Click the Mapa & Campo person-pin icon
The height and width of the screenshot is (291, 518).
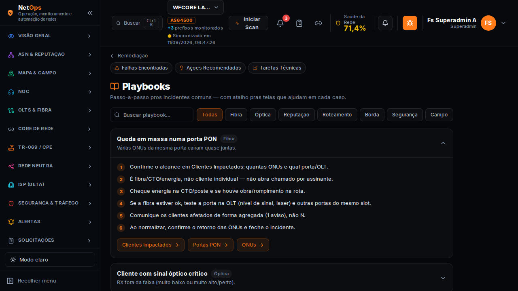tap(11, 73)
